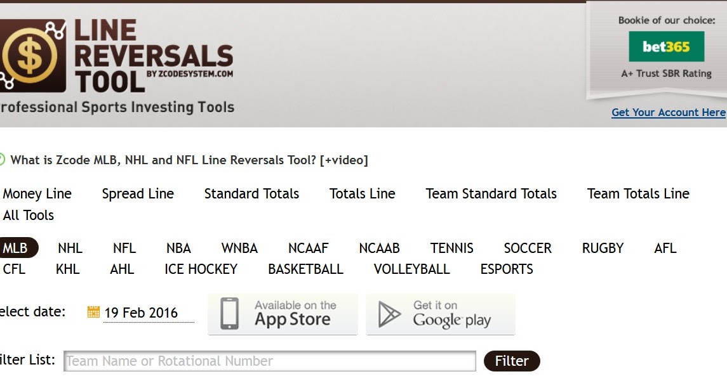The image size is (727, 381).
Task: View ICE HOCKEY lines
Action: [x=201, y=269]
